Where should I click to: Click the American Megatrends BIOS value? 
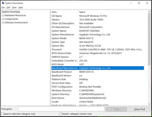pos(100,53)
